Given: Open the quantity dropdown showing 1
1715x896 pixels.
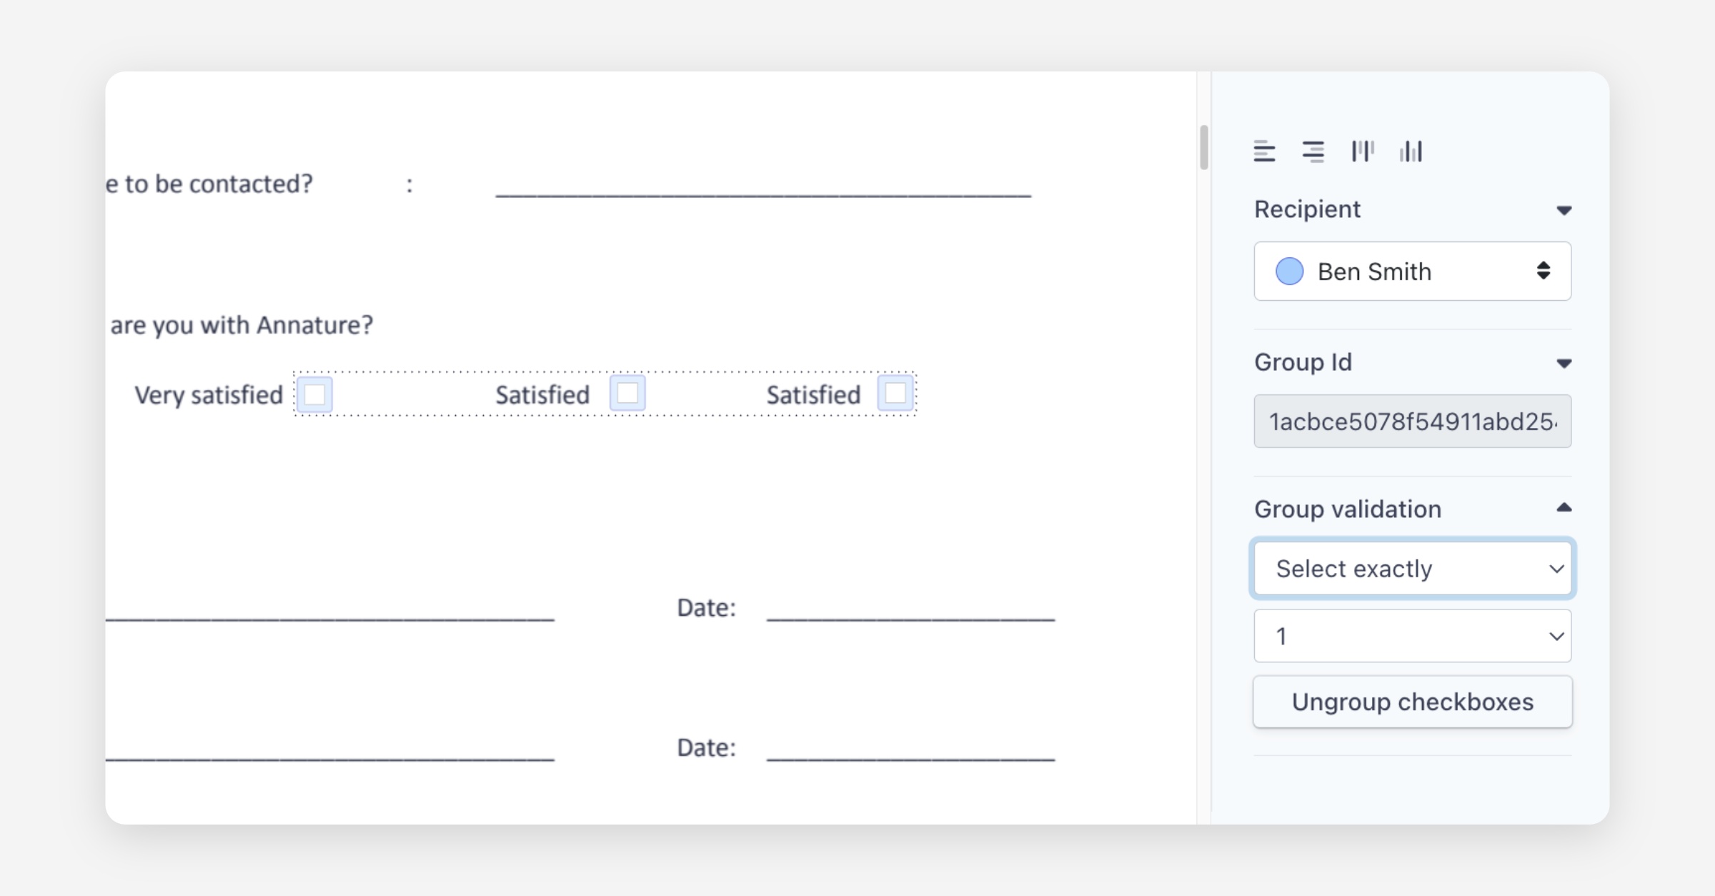Looking at the screenshot, I should point(1412,636).
